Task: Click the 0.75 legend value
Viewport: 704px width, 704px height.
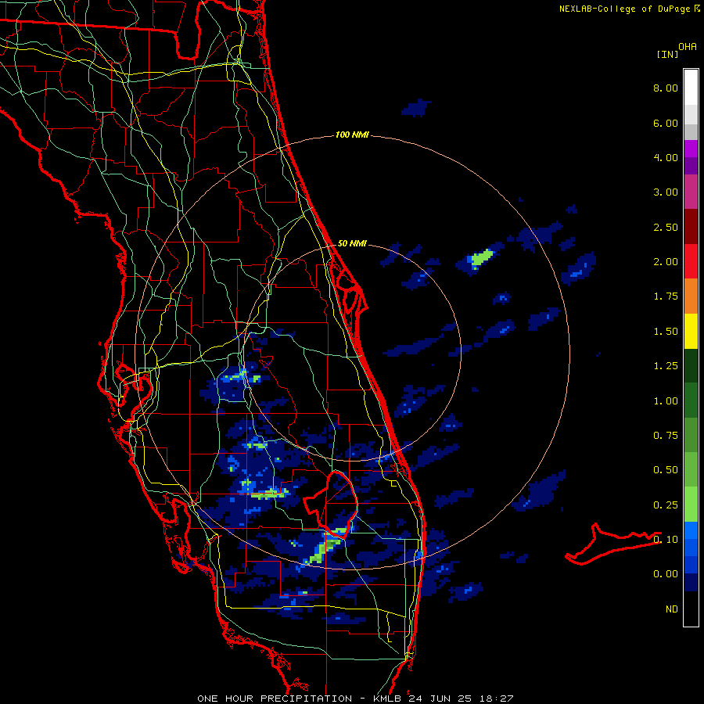Action: 666,436
